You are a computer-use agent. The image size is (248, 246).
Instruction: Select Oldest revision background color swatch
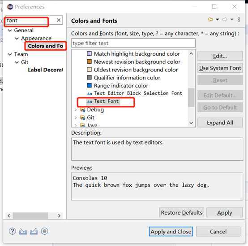(90, 70)
